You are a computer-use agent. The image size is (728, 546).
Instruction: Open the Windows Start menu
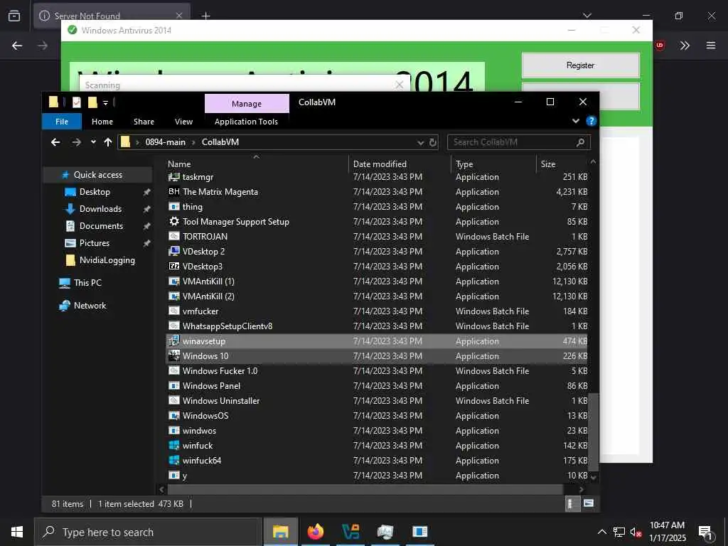click(17, 532)
